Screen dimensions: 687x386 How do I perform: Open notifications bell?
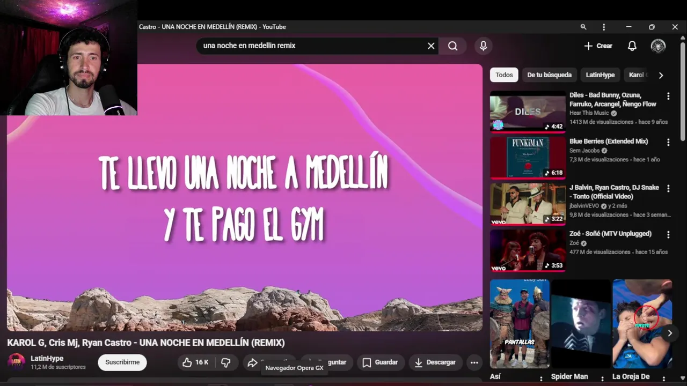pos(632,46)
